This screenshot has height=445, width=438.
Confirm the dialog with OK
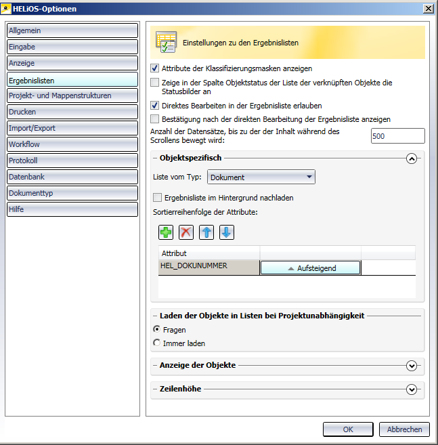[x=348, y=429]
